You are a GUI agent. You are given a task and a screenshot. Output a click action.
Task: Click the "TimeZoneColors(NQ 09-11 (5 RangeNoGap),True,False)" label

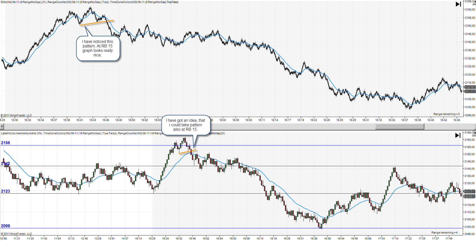(x=144, y=2)
